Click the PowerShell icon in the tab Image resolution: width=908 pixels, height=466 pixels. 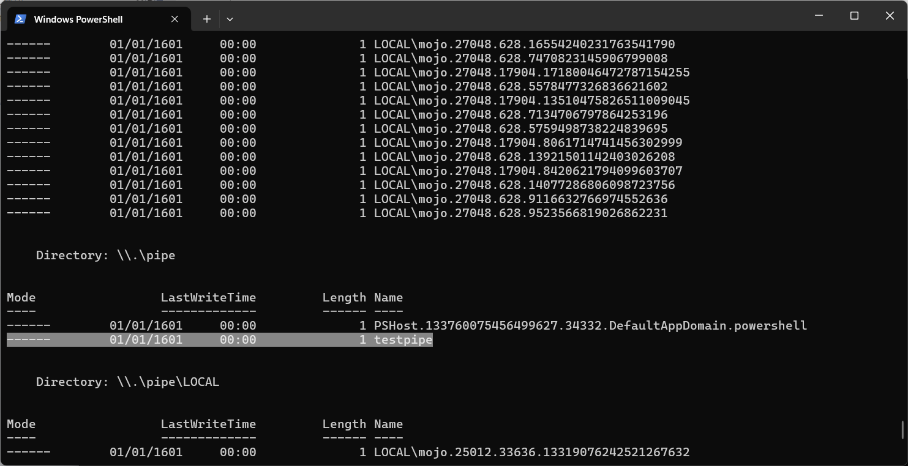coord(20,19)
